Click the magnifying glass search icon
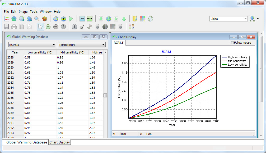This screenshot has height=153, width=266. tap(37, 19)
